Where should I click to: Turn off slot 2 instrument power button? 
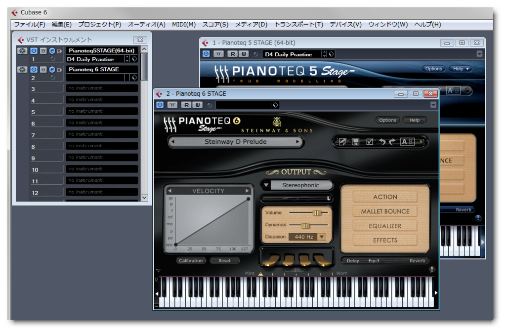point(34,69)
